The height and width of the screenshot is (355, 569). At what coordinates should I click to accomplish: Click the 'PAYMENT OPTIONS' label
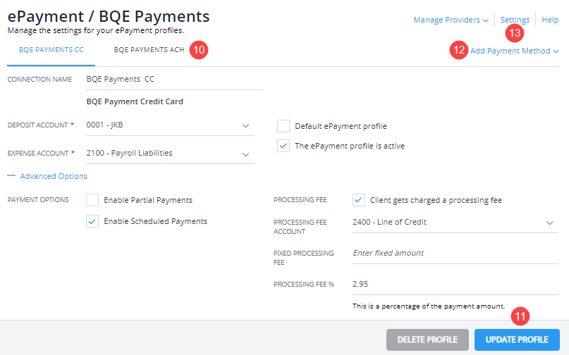click(x=38, y=200)
